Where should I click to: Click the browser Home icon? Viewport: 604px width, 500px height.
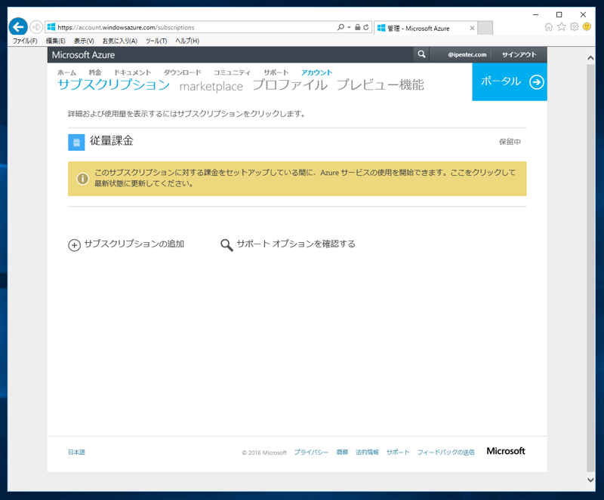549,26
